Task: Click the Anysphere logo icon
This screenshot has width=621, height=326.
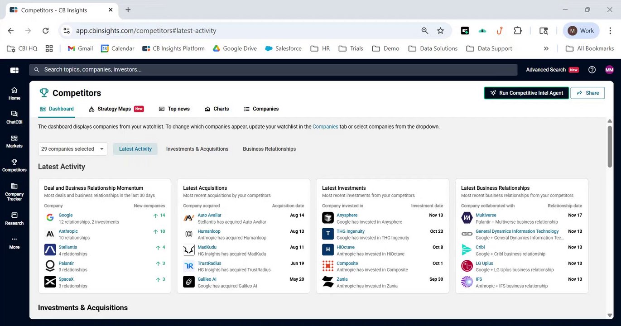Action: coord(328,218)
